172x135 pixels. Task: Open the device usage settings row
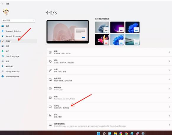[x=109, y=125]
